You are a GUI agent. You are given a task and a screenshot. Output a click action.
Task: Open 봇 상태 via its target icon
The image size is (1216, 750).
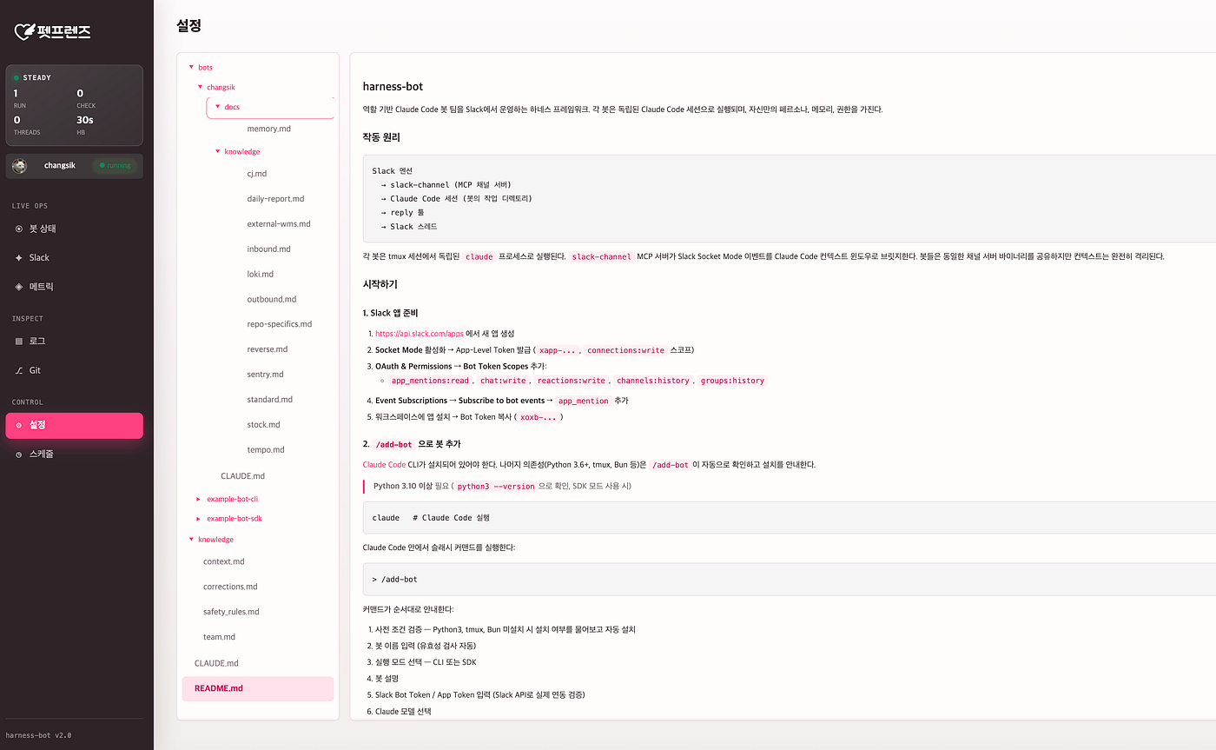pyautogui.click(x=19, y=229)
